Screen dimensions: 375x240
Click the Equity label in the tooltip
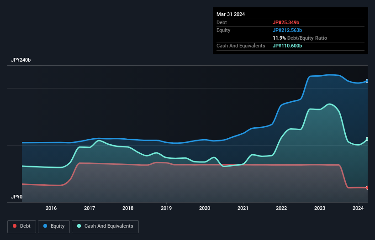(x=223, y=30)
